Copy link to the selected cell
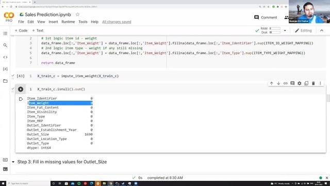The height and width of the screenshot is (186, 330). (285, 83)
